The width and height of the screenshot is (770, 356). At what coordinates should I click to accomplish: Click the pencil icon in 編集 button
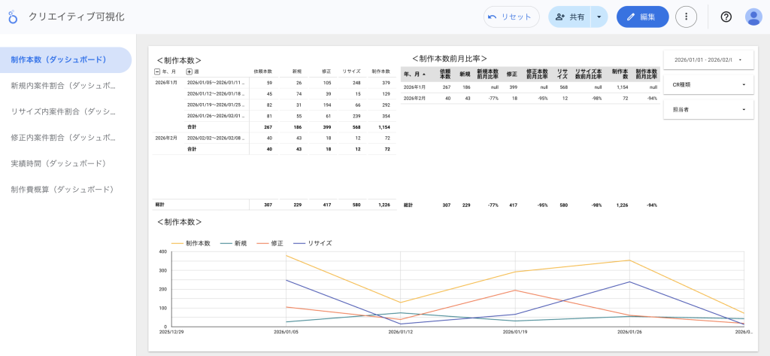630,17
